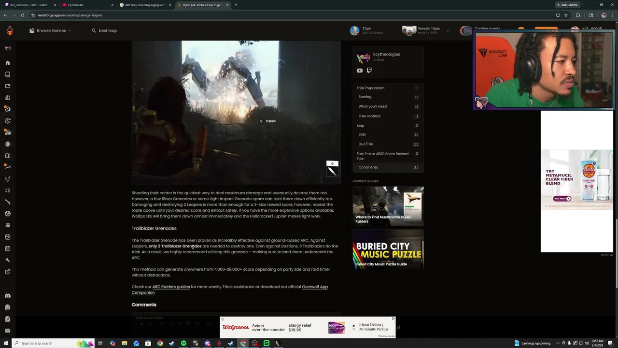Open the Discord icon in sidebar

[x=7, y=296]
